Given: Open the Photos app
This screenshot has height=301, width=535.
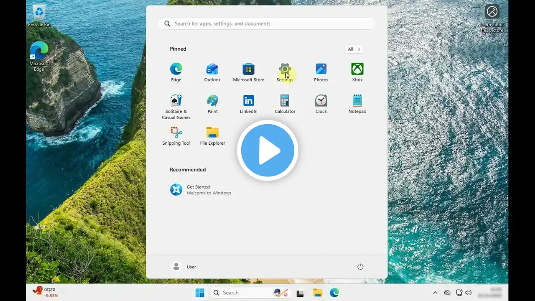Looking at the screenshot, I should [321, 72].
